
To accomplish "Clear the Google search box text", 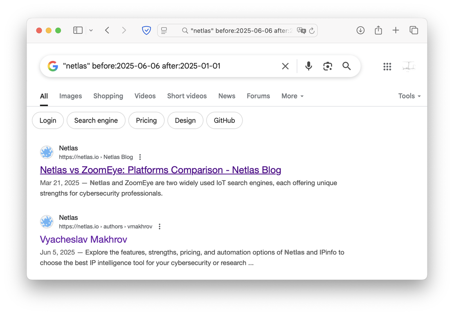I will 285,66.
